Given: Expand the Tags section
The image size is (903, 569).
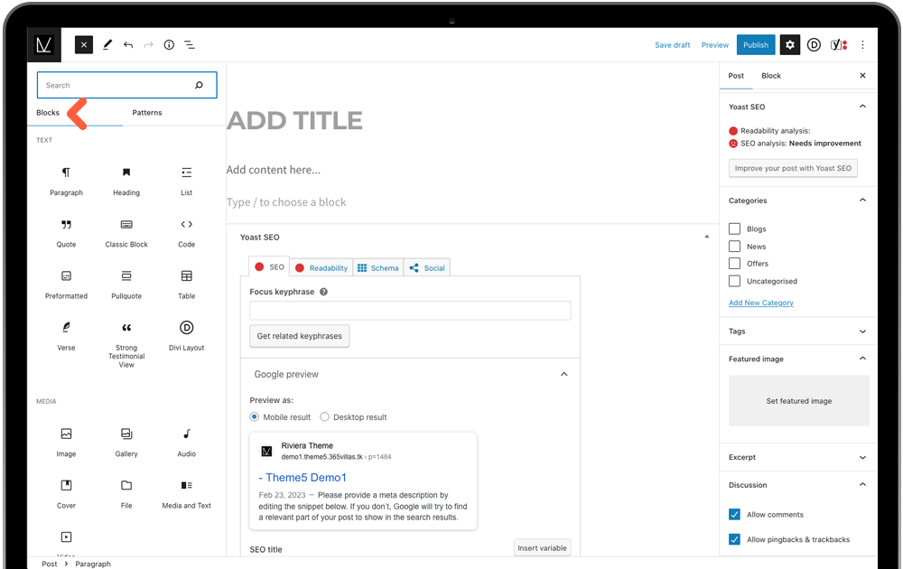Looking at the screenshot, I should point(862,331).
